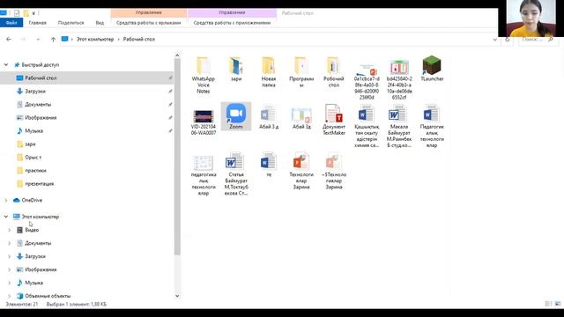
Task: Expand Музыка node under Этот компьютер
Action: [10, 283]
